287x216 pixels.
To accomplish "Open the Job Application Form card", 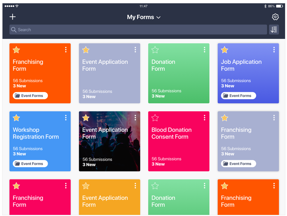I will tap(248, 73).
